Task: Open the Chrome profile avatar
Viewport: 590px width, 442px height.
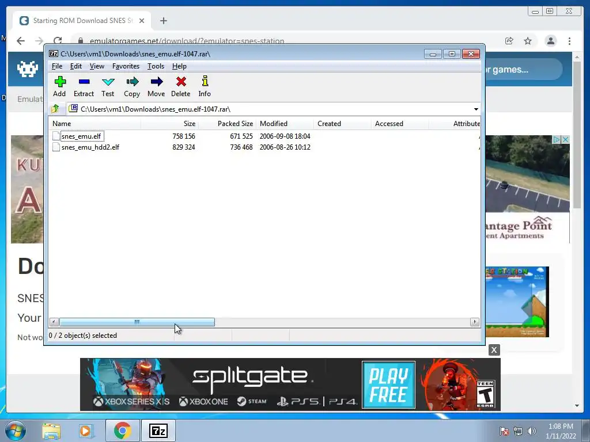Action: tap(551, 41)
